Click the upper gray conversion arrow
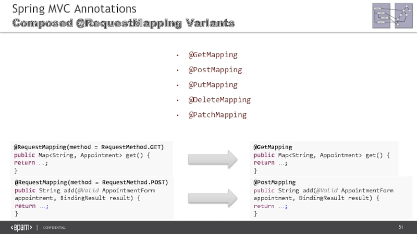Image resolution: width=417 pixels, height=234 pixels. [212, 159]
